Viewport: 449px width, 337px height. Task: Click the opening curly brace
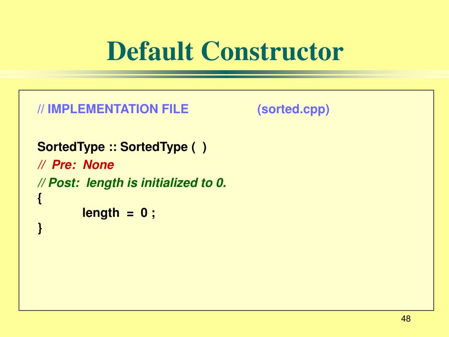[x=40, y=198]
